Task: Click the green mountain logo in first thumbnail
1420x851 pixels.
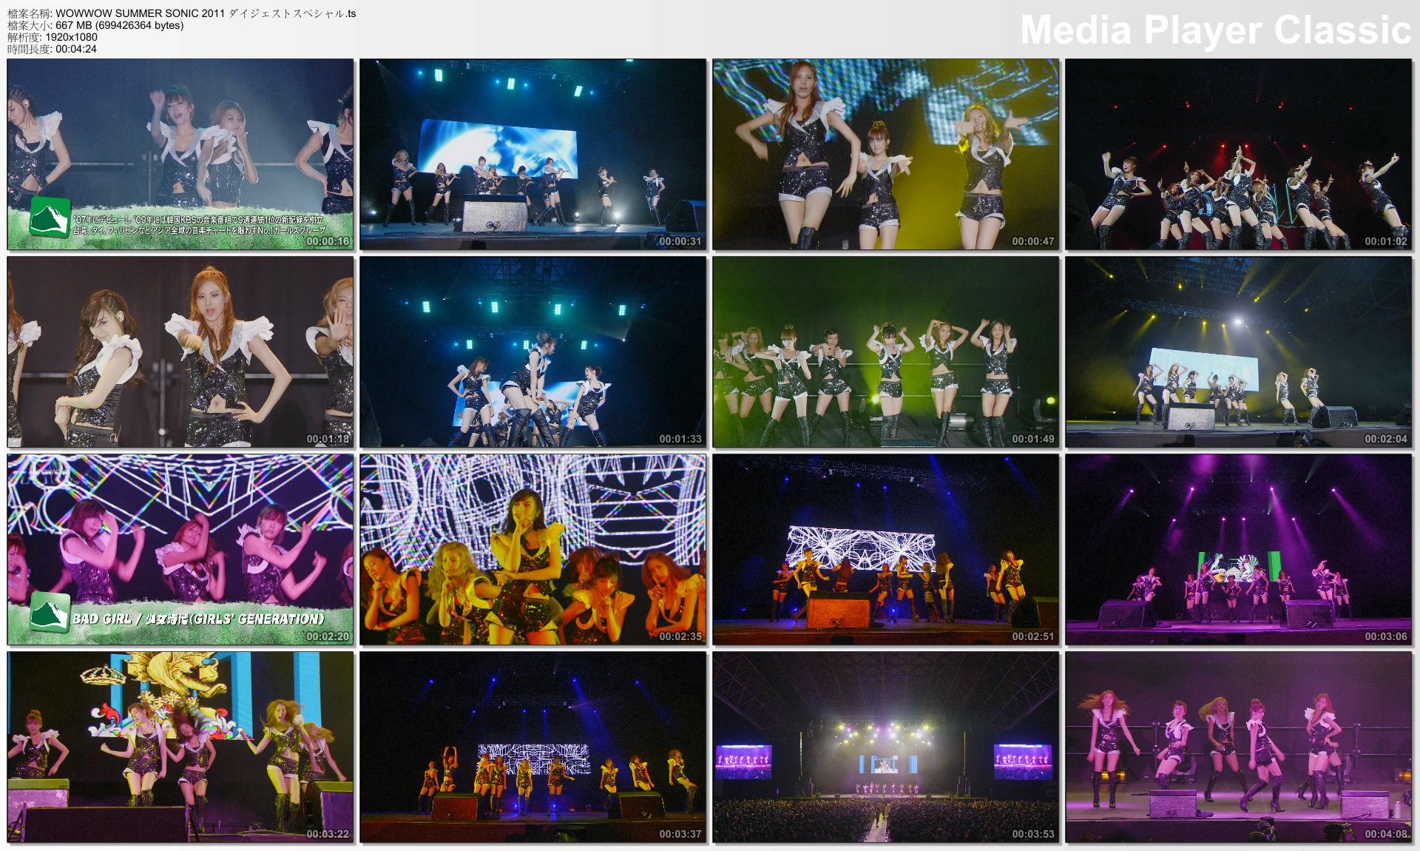Action: [x=50, y=218]
